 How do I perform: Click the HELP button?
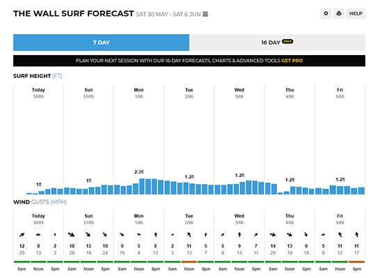(x=356, y=13)
